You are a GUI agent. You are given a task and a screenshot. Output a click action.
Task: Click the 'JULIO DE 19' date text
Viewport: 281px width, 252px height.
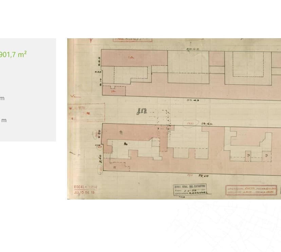click(x=84, y=192)
